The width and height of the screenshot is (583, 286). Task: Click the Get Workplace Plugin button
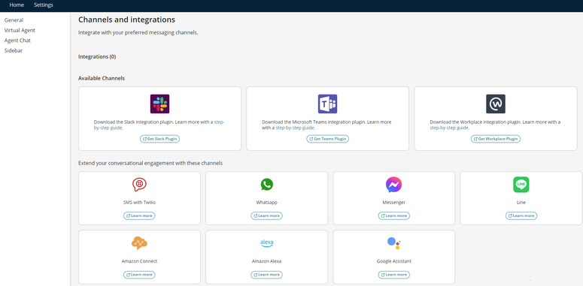tap(496, 139)
